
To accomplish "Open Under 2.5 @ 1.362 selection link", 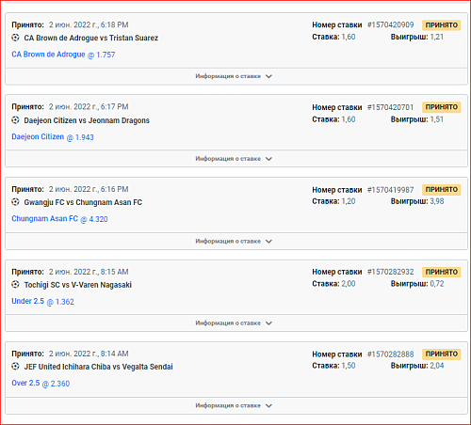I will 42,301.
